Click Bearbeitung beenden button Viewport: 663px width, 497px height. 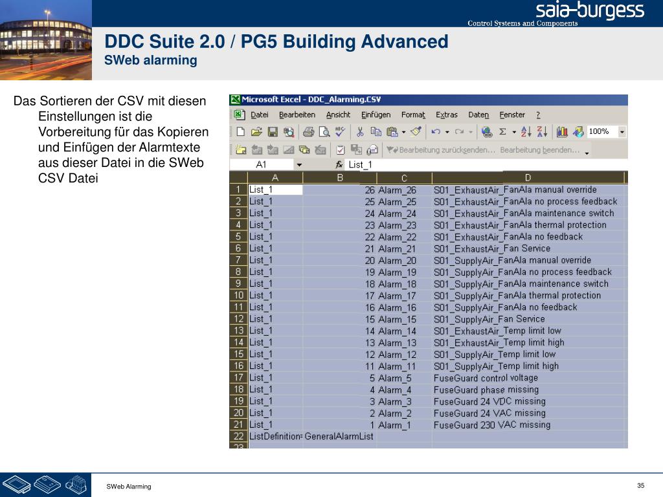click(x=539, y=149)
